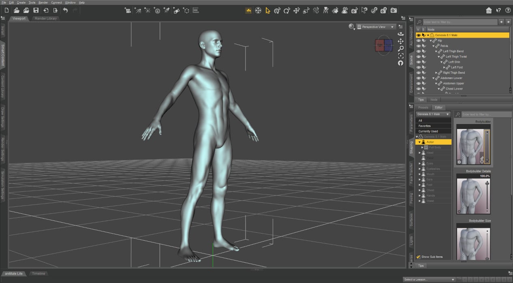Select the Translate tool icon
This screenshot has height=283, width=513.
click(x=297, y=11)
